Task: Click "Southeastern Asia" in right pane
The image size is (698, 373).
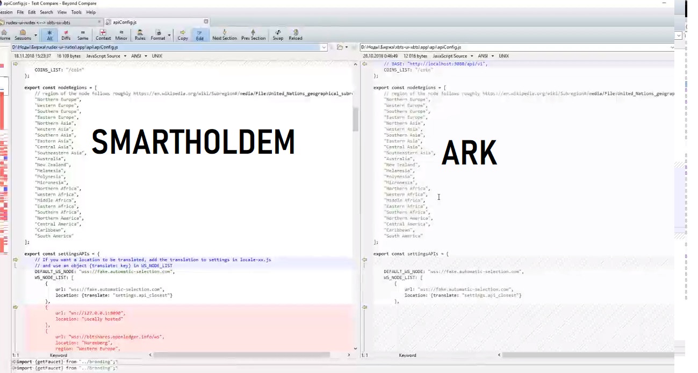Action: click(409, 153)
